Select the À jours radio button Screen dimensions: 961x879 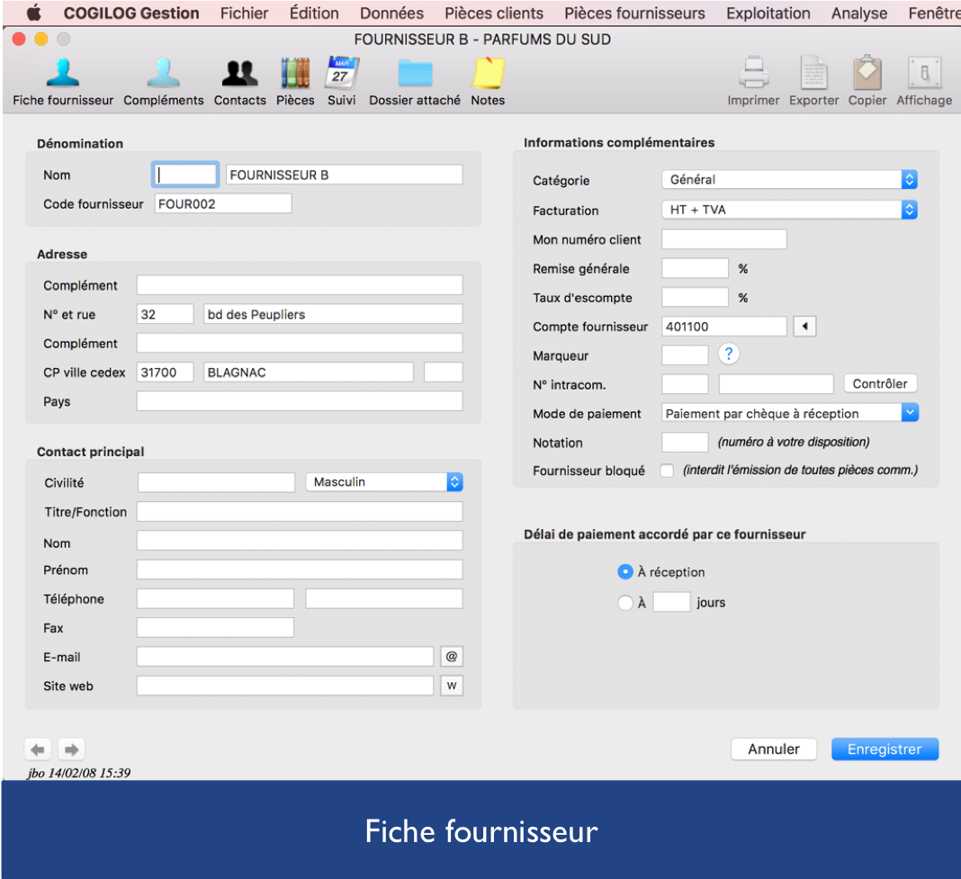click(x=624, y=603)
